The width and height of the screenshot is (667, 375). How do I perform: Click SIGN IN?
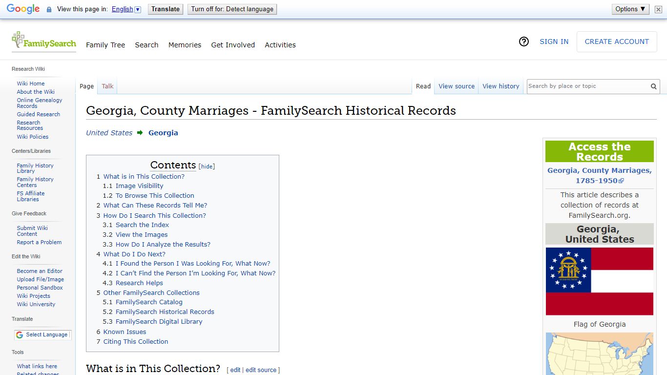coord(554,42)
